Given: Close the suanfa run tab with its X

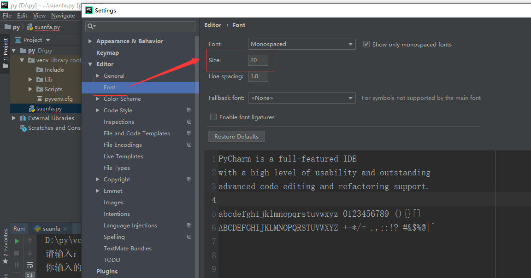Looking at the screenshot, I should point(65,229).
